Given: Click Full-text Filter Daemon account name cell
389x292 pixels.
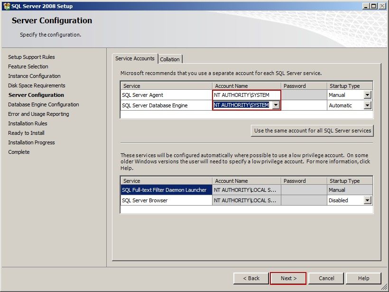Looking at the screenshot, I should pos(246,190).
